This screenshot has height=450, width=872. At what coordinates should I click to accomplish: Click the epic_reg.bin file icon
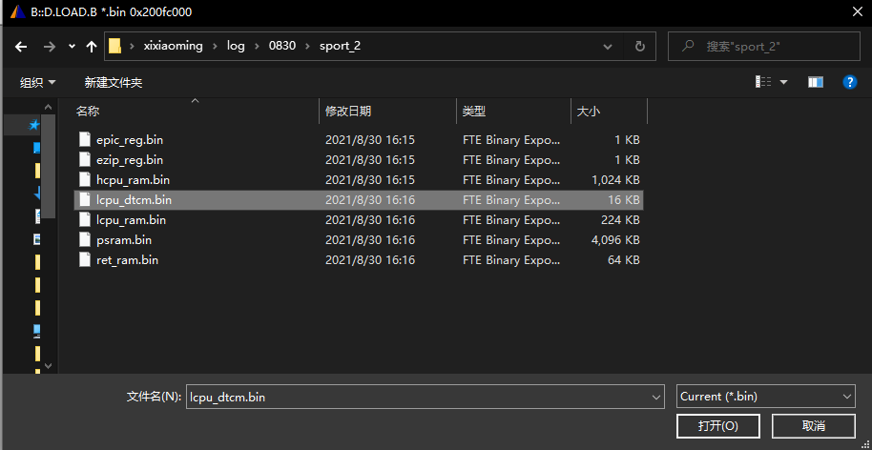pos(85,139)
